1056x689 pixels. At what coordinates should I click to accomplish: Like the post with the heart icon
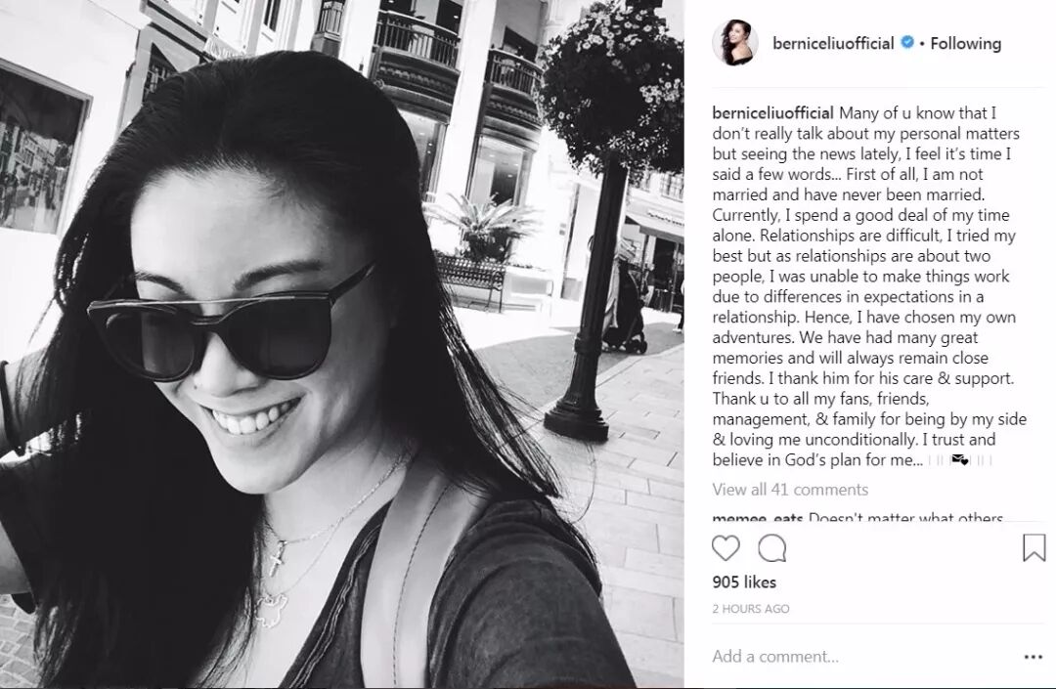pos(726,548)
